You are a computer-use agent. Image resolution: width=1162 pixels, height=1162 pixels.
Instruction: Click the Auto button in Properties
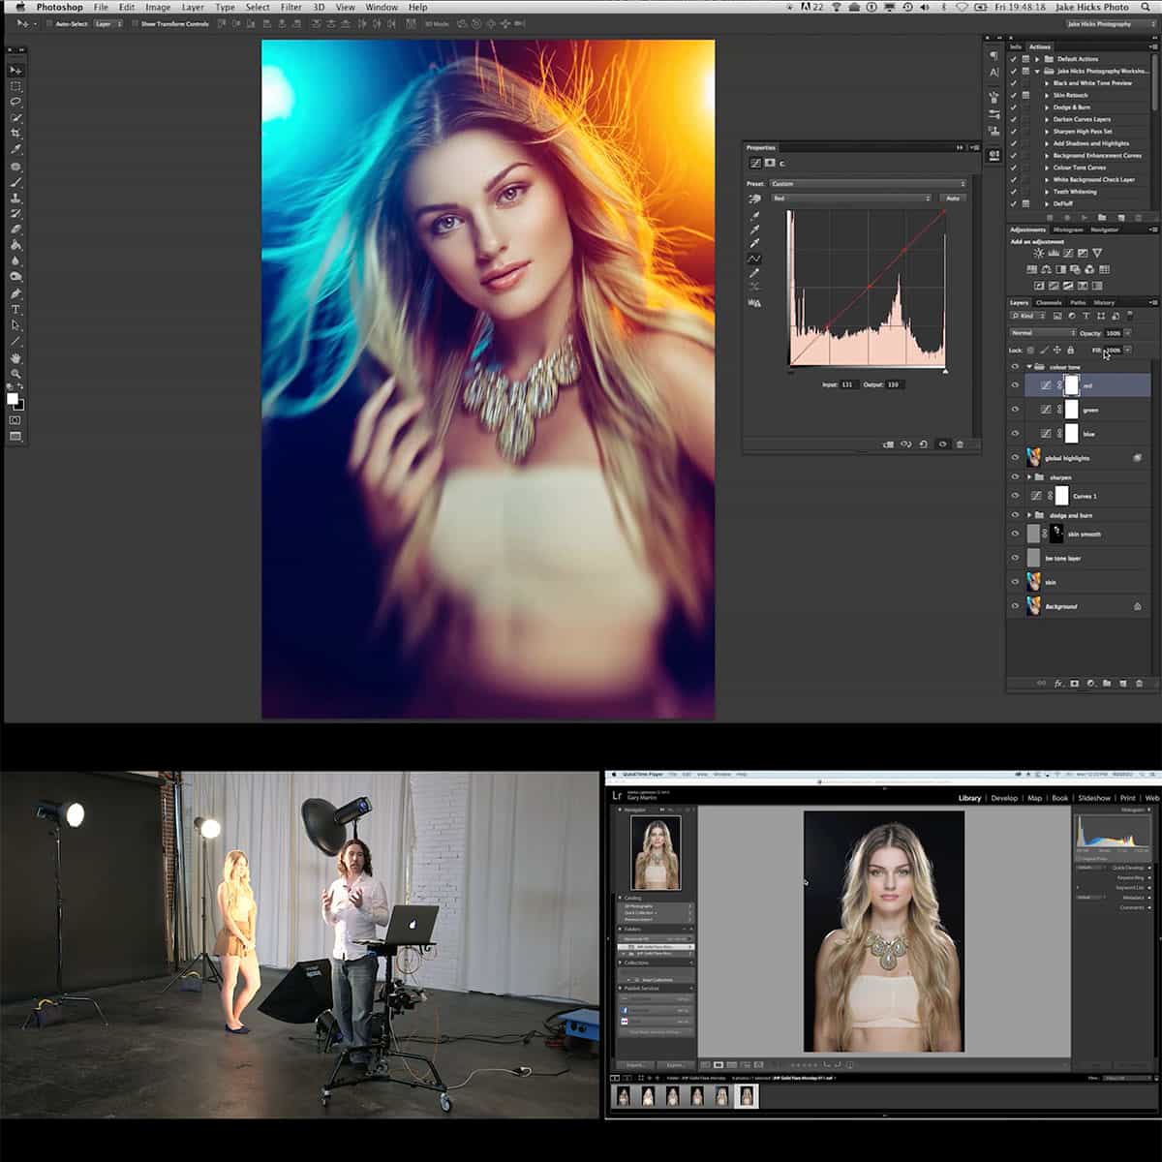coord(953,199)
